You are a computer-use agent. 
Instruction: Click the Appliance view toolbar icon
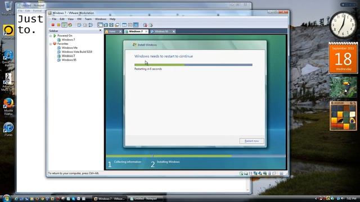click(x=130, y=25)
